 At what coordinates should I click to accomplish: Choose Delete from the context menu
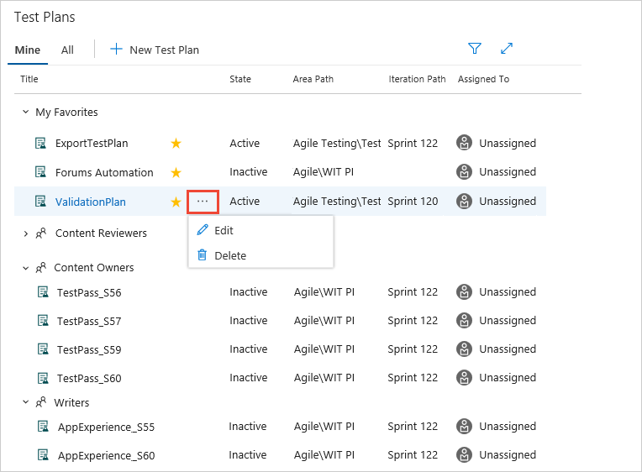(229, 255)
